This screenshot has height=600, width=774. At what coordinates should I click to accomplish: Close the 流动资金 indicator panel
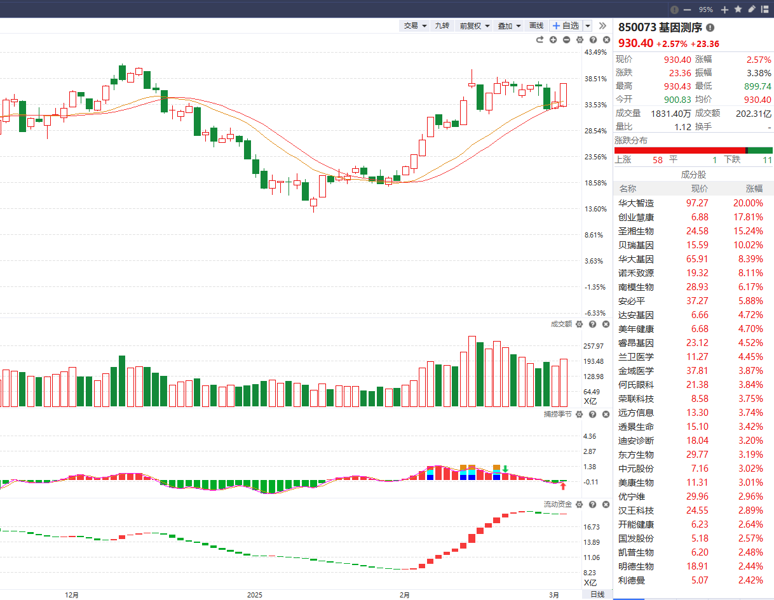(x=606, y=504)
